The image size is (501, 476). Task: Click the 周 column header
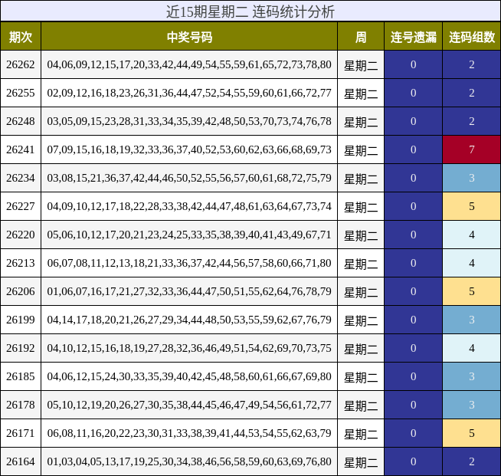(361, 37)
